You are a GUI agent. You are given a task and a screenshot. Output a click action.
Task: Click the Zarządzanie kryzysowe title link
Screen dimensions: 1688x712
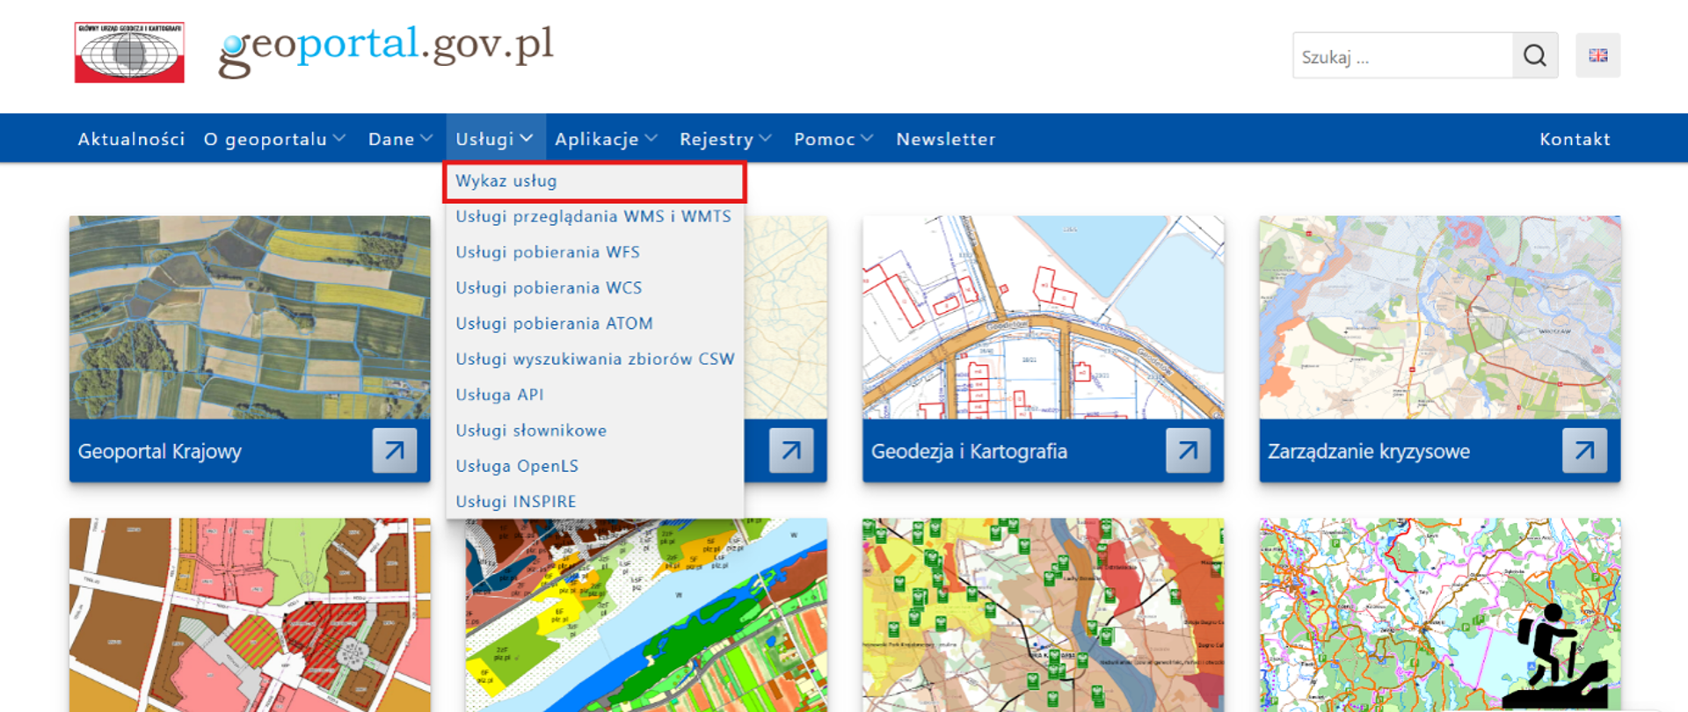pos(1368,451)
